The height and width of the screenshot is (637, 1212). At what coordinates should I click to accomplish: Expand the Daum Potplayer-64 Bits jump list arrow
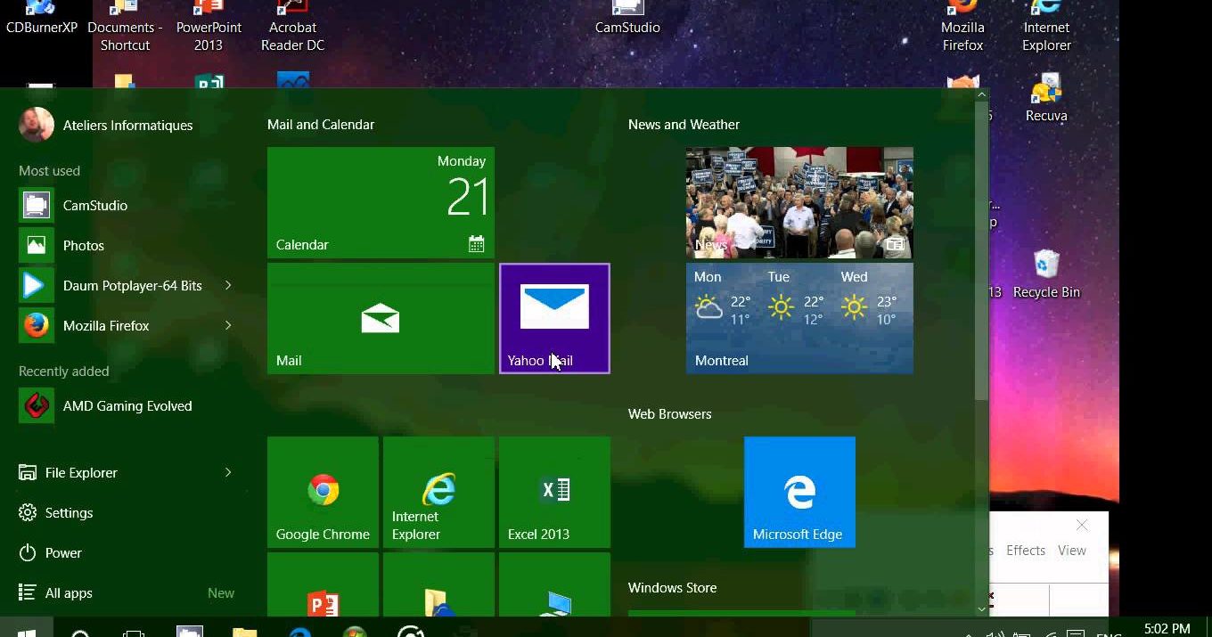point(228,286)
